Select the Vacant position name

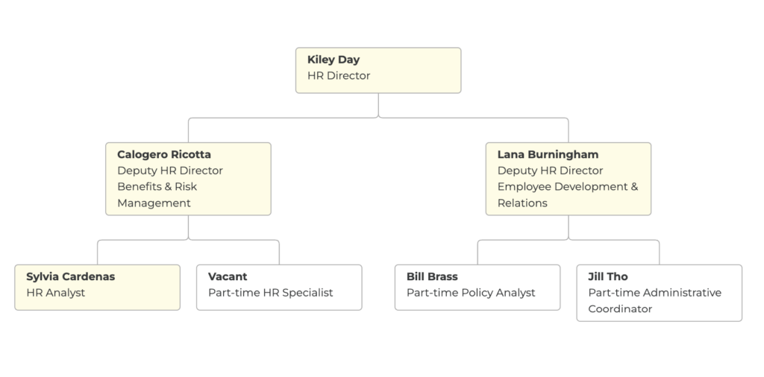tap(228, 276)
